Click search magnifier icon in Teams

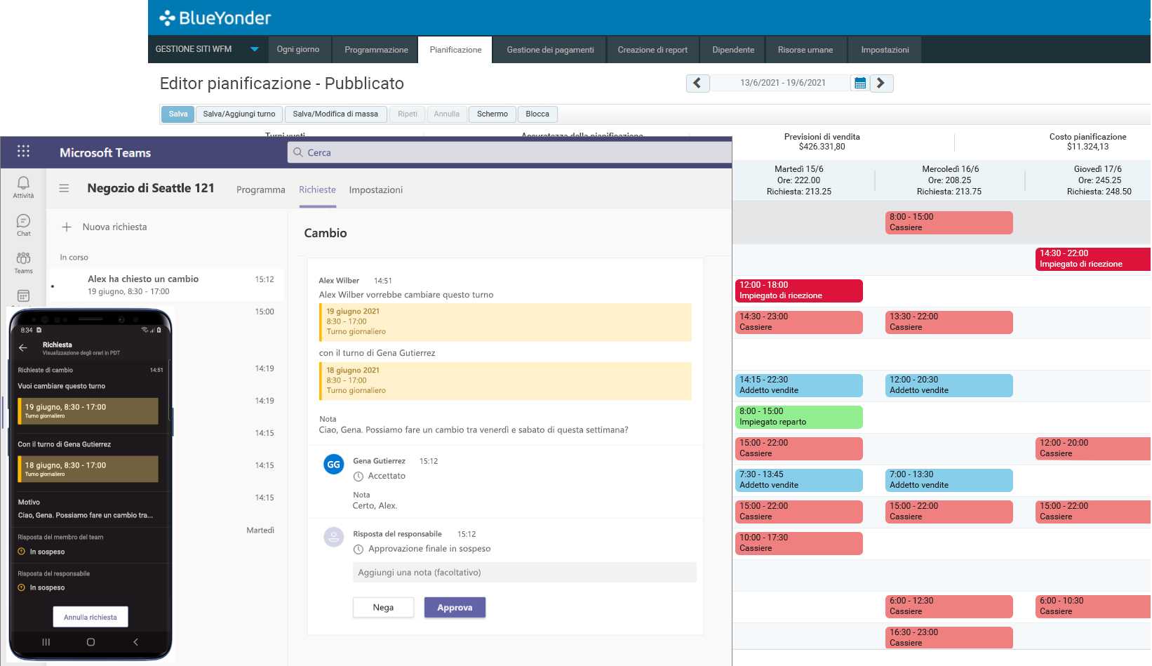298,152
